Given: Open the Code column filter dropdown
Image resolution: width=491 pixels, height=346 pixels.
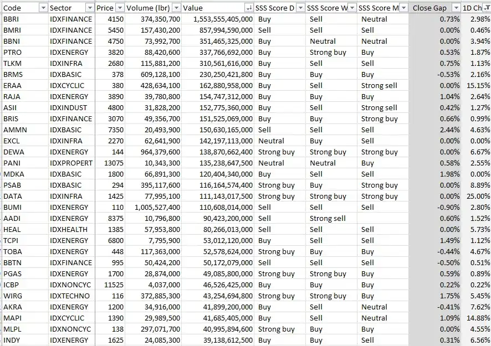Looking at the screenshot, I should tap(44, 8).
